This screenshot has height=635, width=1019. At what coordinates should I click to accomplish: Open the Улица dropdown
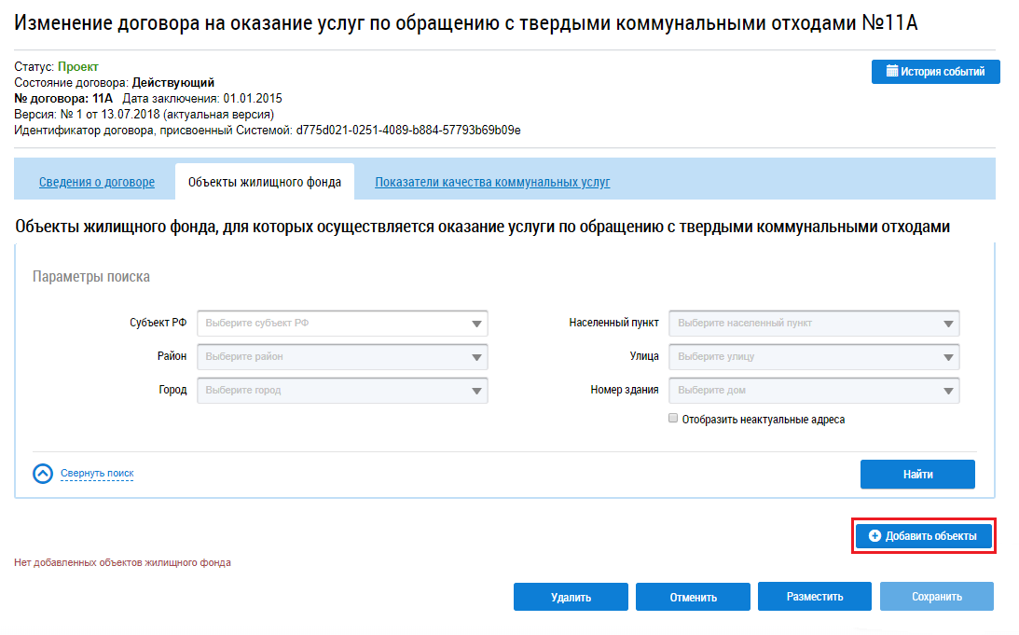[x=814, y=357]
